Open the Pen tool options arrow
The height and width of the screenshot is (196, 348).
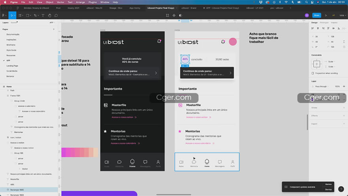[38, 15]
